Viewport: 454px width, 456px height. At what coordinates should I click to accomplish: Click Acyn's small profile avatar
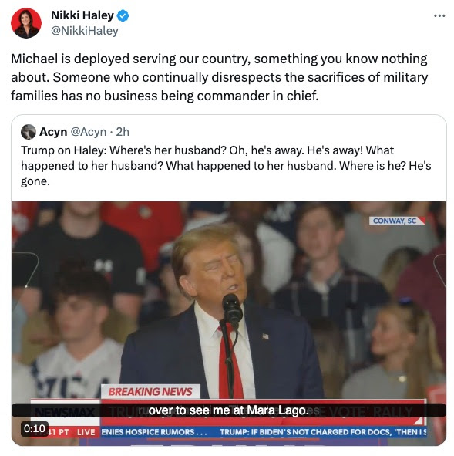click(29, 132)
